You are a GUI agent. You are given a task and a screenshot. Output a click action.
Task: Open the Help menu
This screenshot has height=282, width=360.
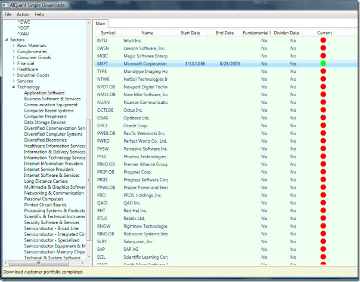pyautogui.click(x=39, y=14)
